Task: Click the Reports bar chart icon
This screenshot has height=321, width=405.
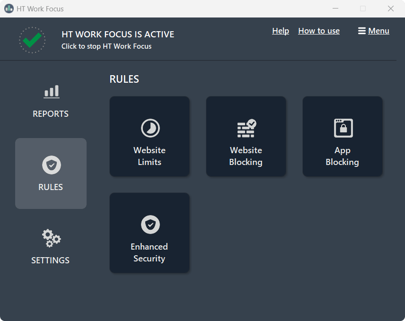Action: (51, 91)
